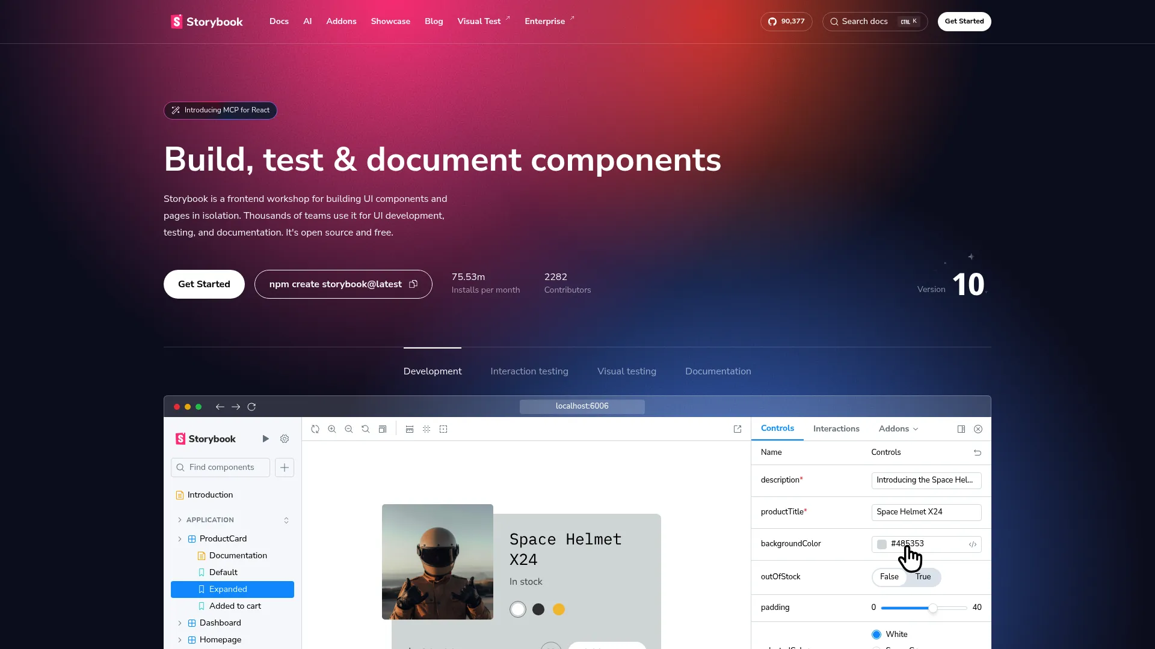The width and height of the screenshot is (1155, 649).
Task: Click the magic wand icon in MCP announcement
Action: click(176, 111)
